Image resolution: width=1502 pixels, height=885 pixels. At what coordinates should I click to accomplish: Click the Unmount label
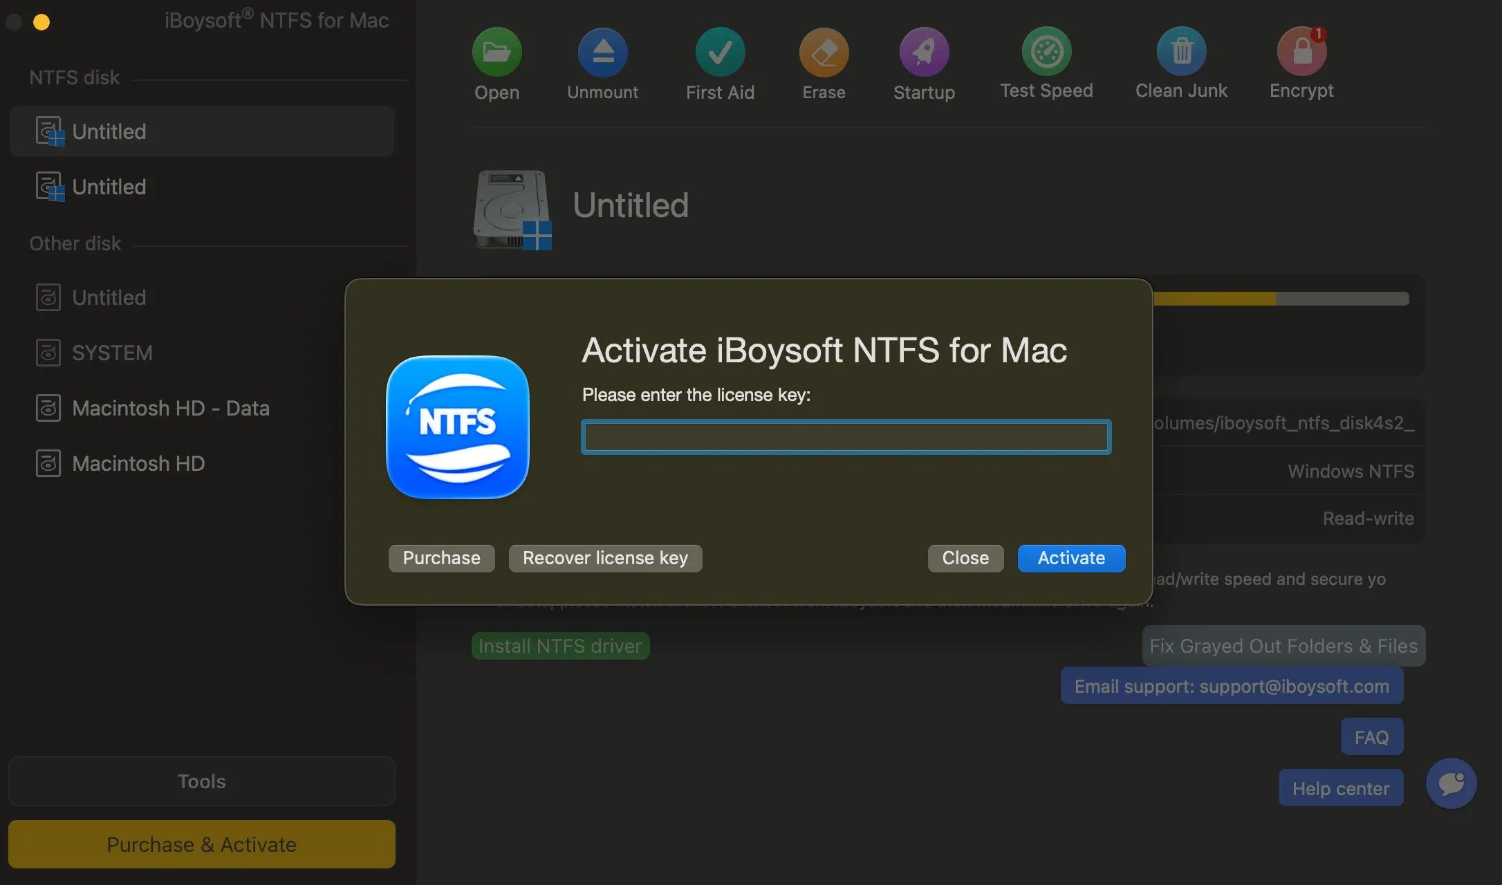[603, 93]
